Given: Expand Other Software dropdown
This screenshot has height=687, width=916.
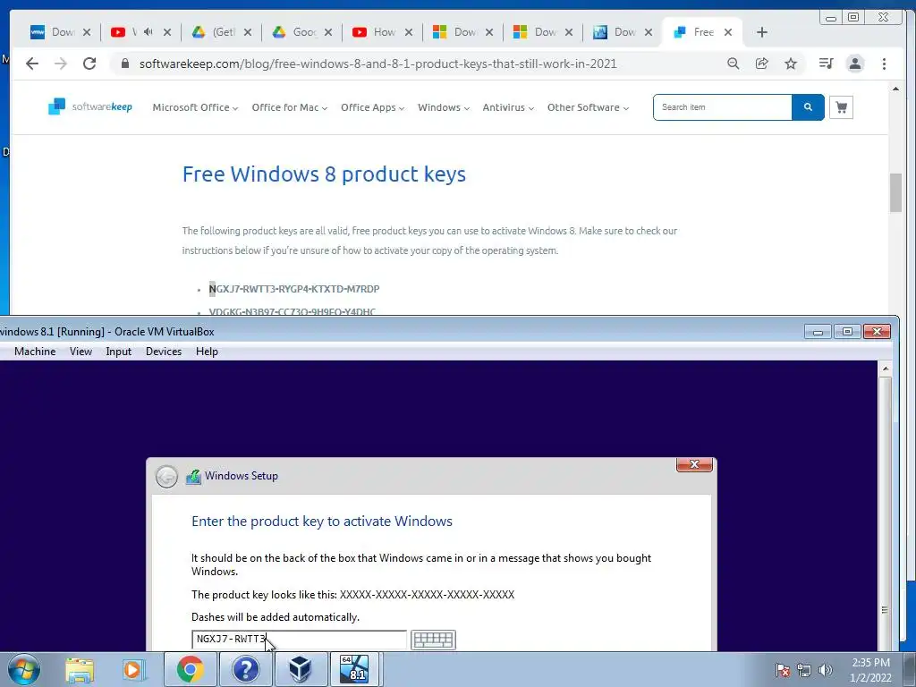Looking at the screenshot, I should point(588,107).
